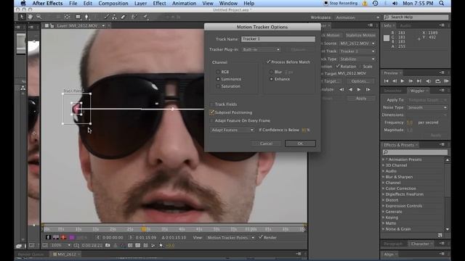Click the Apply button in Tracker panel

tap(361, 99)
